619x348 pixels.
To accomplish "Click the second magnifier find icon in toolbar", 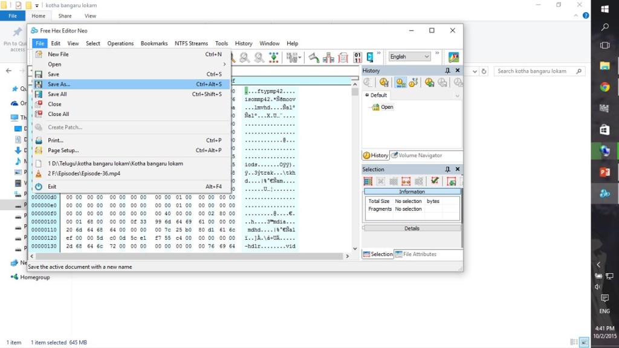I will pyautogui.click(x=259, y=57).
